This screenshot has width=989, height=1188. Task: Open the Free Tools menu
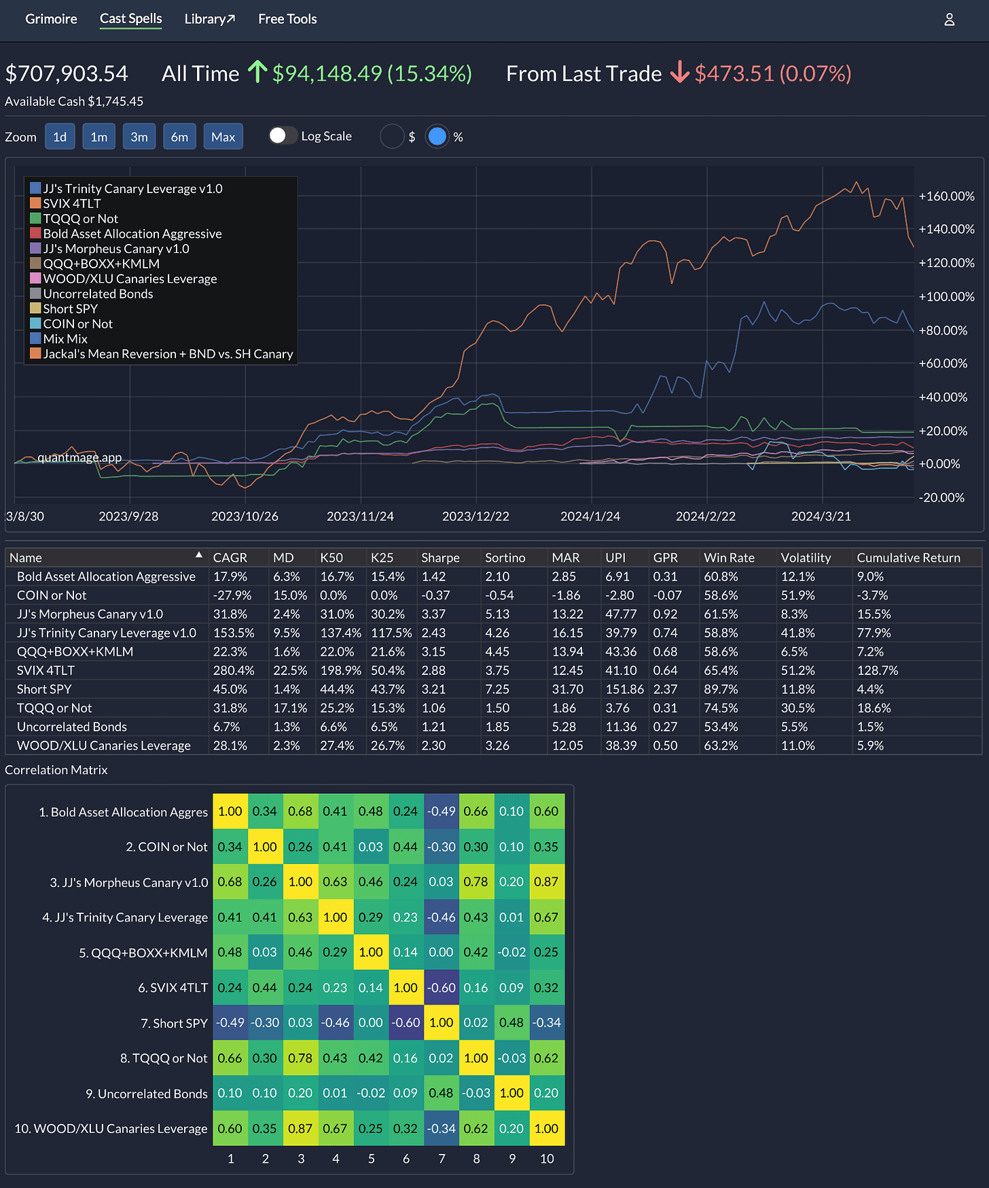(x=287, y=19)
